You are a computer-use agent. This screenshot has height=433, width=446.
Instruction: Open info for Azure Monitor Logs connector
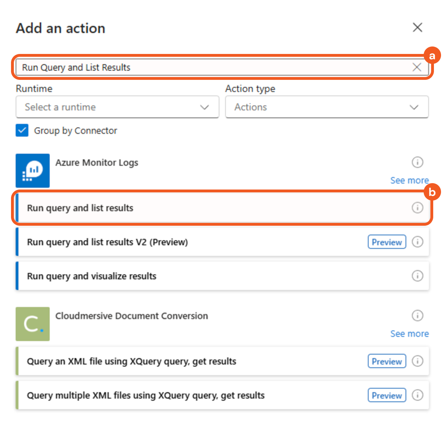click(417, 162)
